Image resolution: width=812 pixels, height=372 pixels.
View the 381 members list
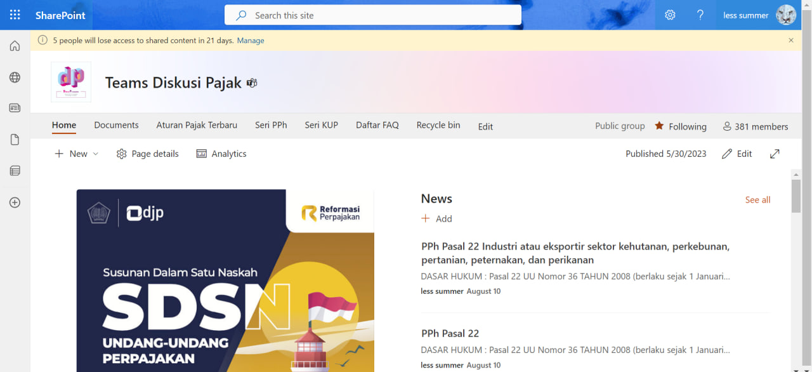(756, 126)
